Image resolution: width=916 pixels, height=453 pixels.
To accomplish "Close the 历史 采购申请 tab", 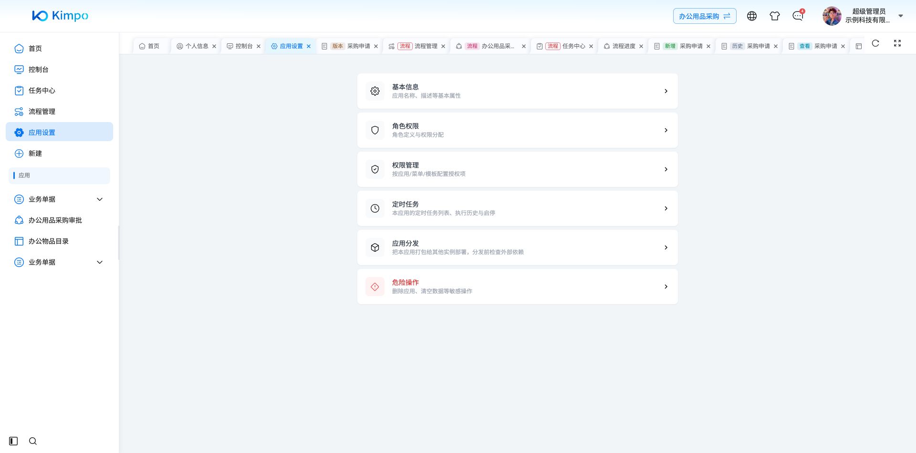I will coord(776,46).
